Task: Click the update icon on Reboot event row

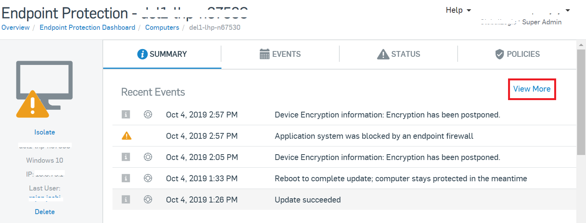Action: click(x=148, y=178)
